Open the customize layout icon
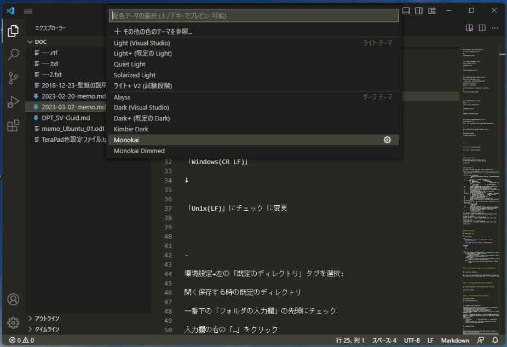Image resolution: width=507 pixels, height=347 pixels. (x=431, y=10)
